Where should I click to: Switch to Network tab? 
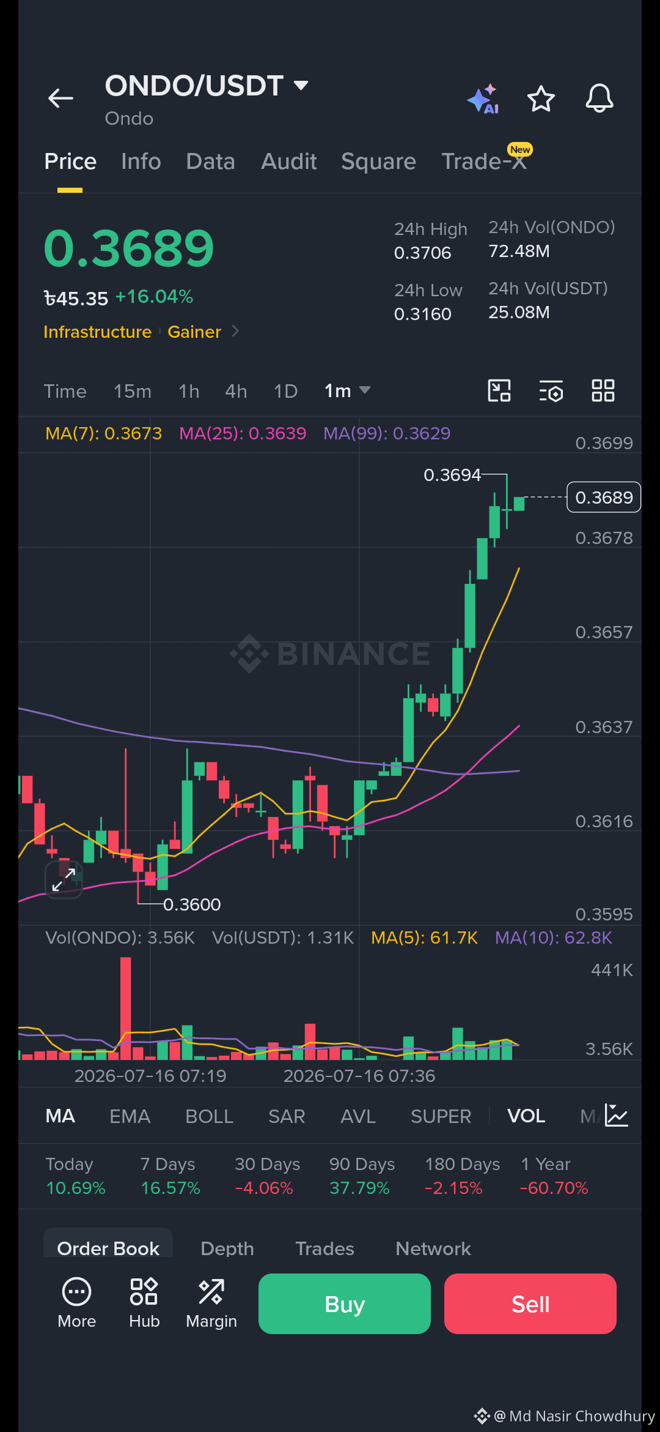[x=433, y=1248]
